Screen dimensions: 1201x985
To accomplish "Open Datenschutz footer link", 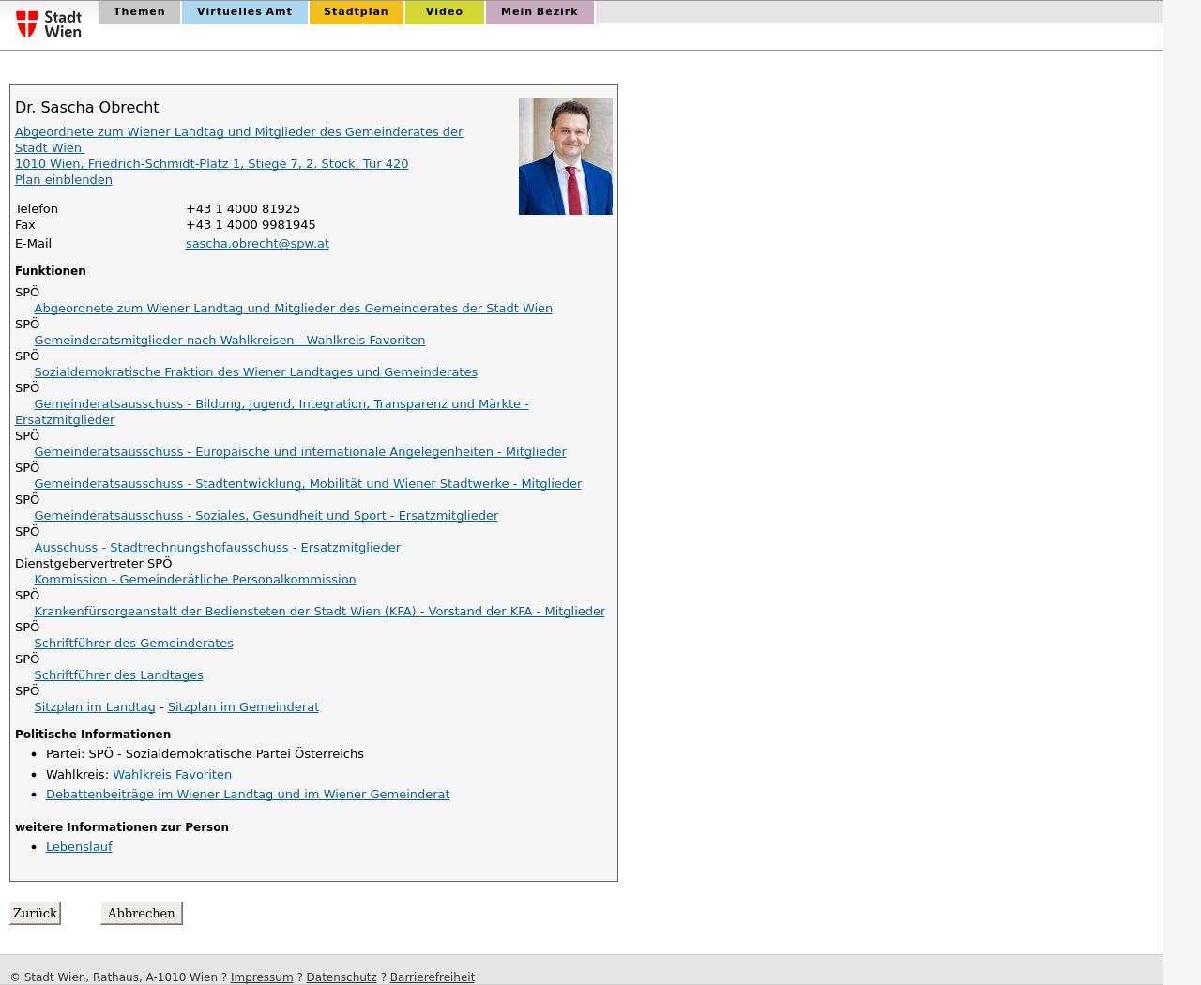I will click(x=341, y=977).
